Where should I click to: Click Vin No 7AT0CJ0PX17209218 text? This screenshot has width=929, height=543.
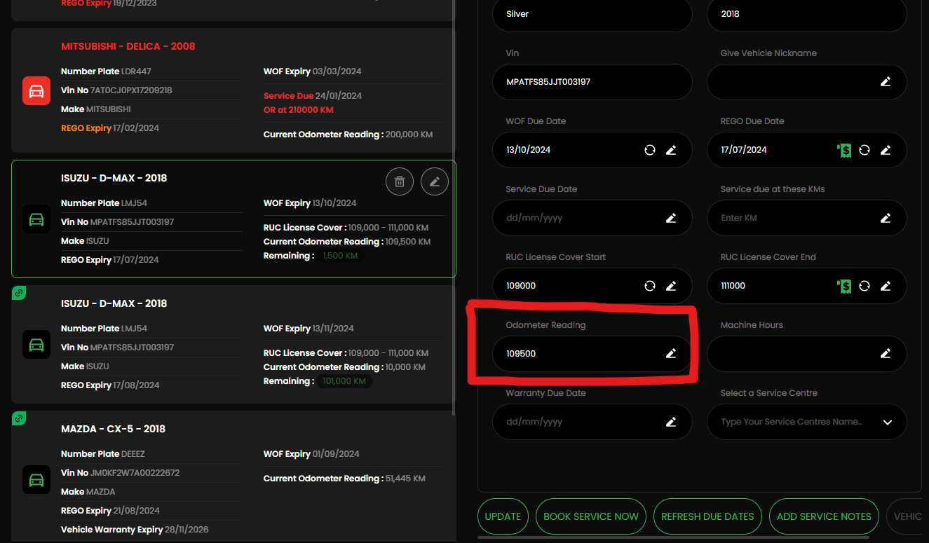[116, 90]
